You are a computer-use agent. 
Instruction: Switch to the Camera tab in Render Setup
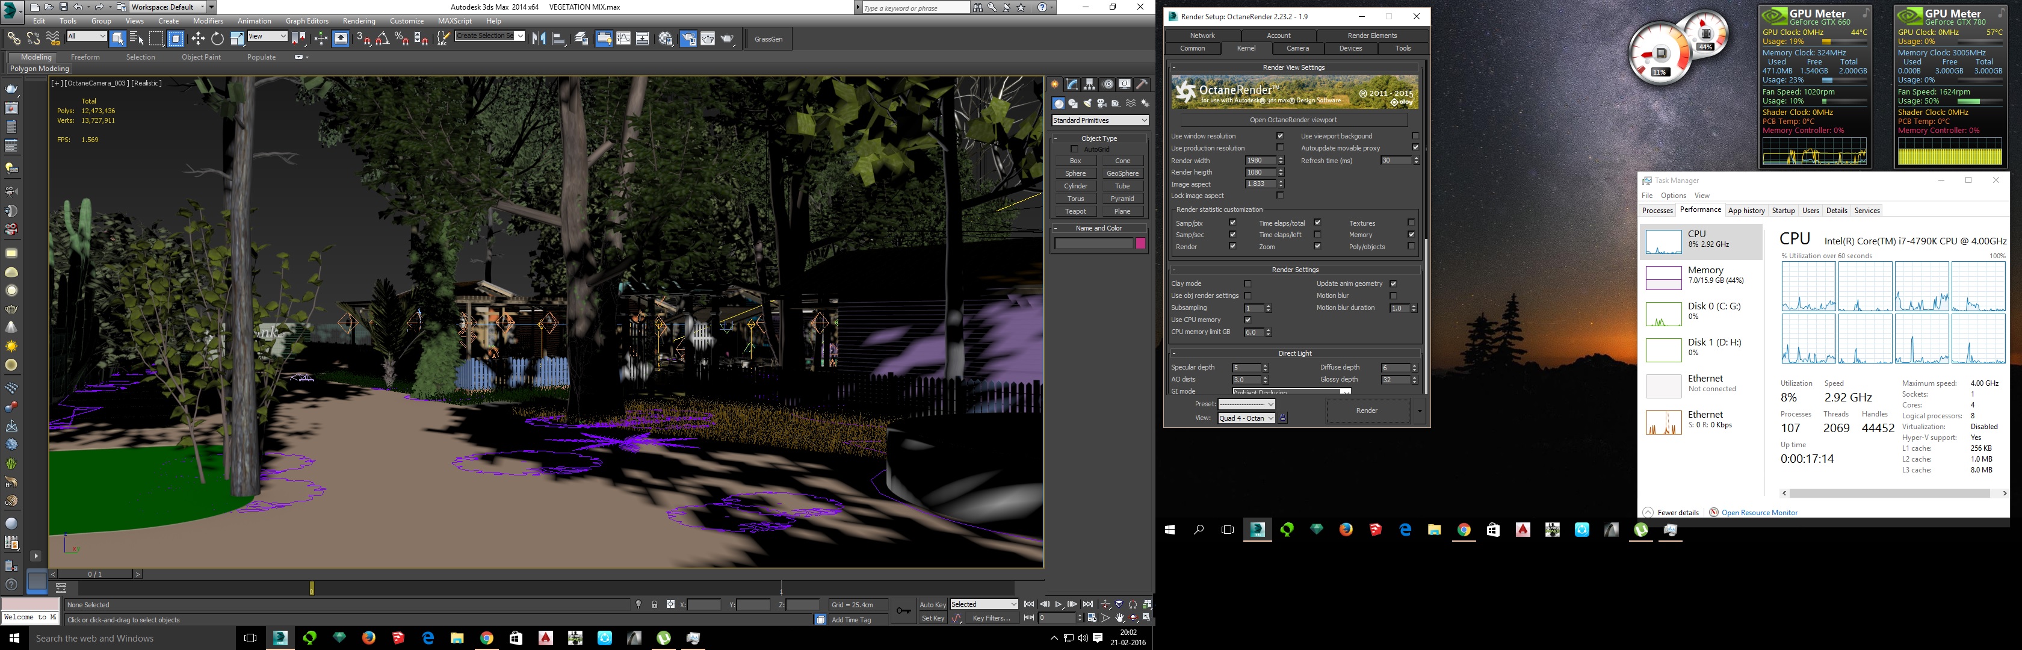pos(1297,49)
